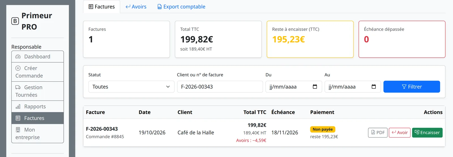Click Encaisser for Café de la Halle
The height and width of the screenshot is (157, 453).
pyautogui.click(x=427, y=133)
